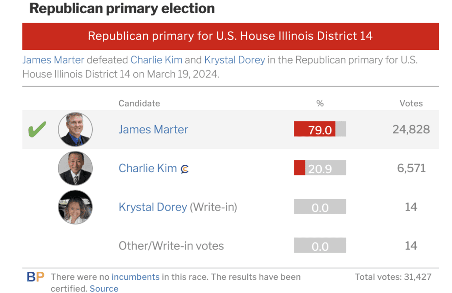
Task: Click the Candidate Connection icon beside Charlie Kim
Action: [185, 169]
